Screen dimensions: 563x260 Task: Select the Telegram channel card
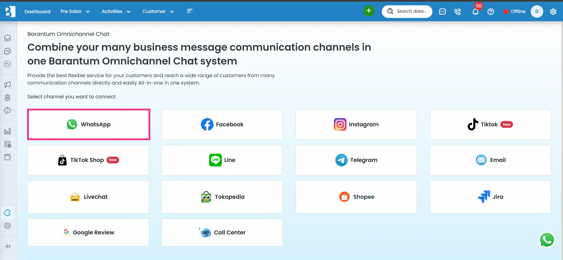tap(356, 160)
